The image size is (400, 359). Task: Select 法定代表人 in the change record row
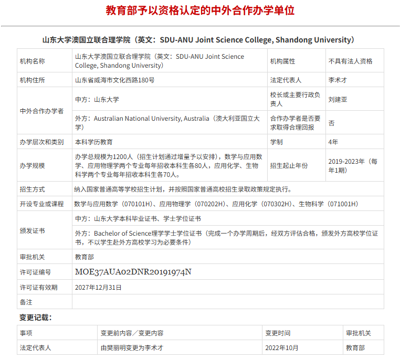36,348
